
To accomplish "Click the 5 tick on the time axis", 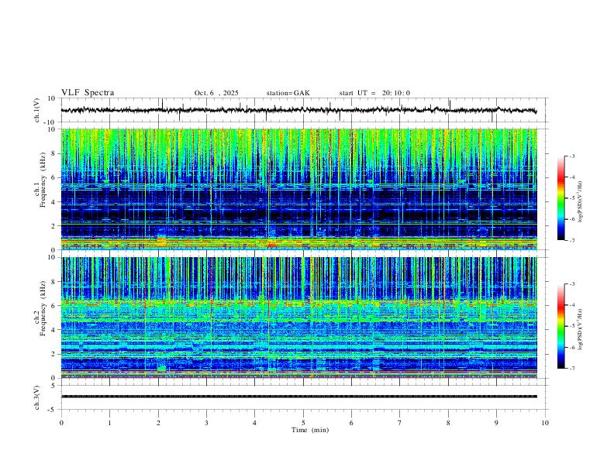I will [x=303, y=423].
